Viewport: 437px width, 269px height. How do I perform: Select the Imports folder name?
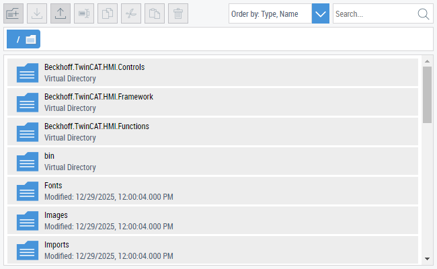pos(56,245)
